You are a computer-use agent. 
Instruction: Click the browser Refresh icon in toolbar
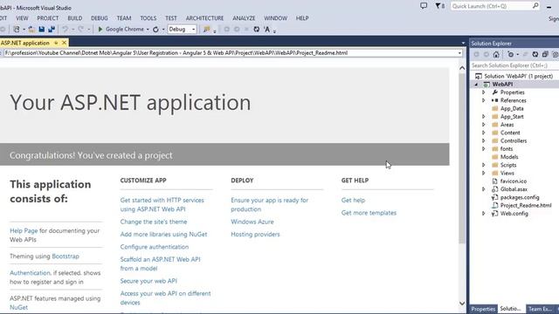(x=155, y=30)
